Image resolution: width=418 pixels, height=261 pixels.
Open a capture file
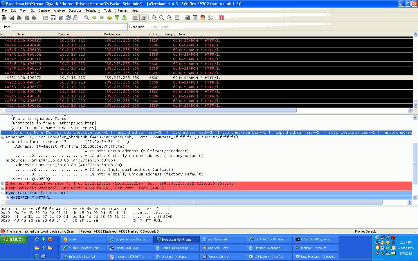[x=46, y=18]
